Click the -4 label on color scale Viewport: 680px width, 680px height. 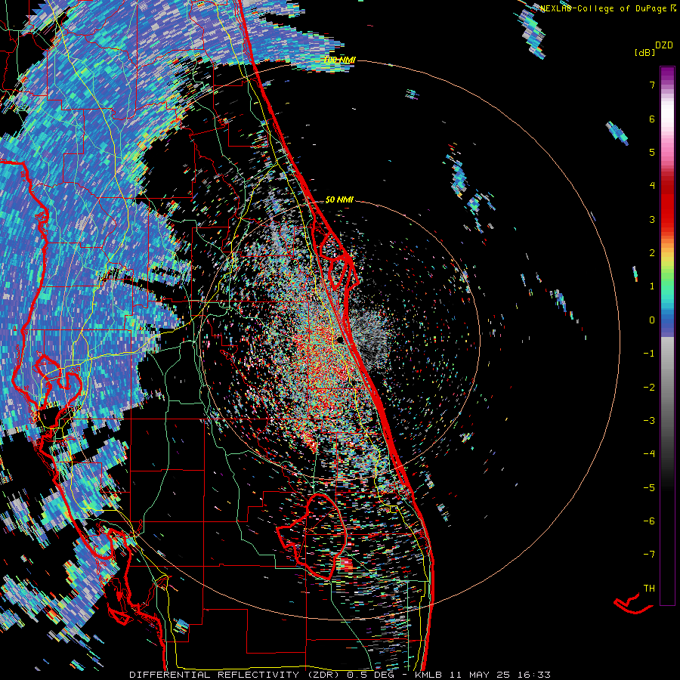649,454
